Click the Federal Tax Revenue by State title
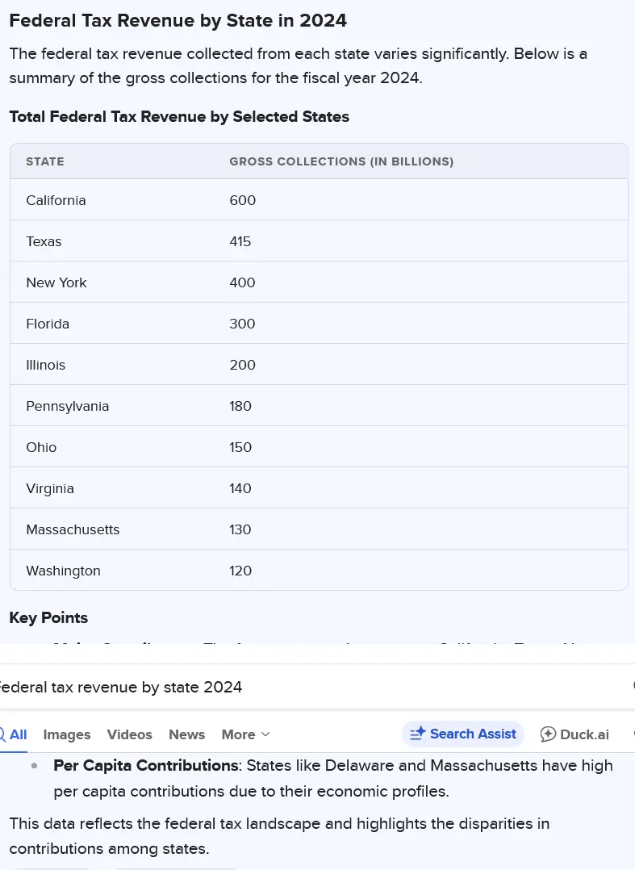Viewport: 635px width, 870px height. point(178,21)
